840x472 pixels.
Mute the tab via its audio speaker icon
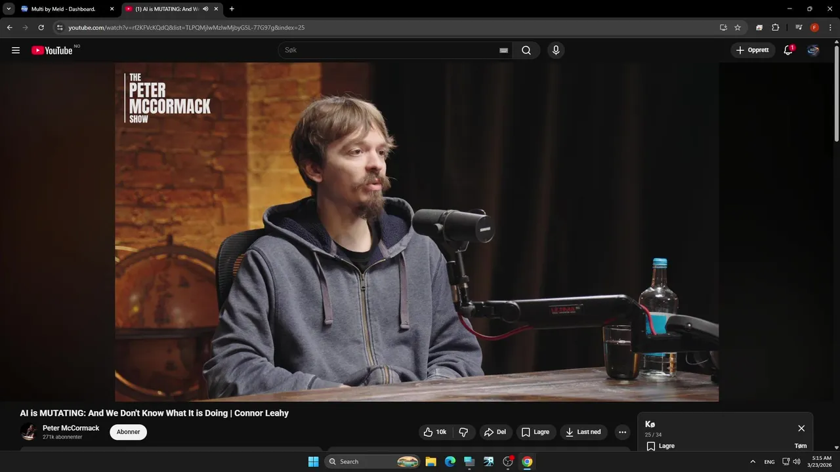point(206,9)
